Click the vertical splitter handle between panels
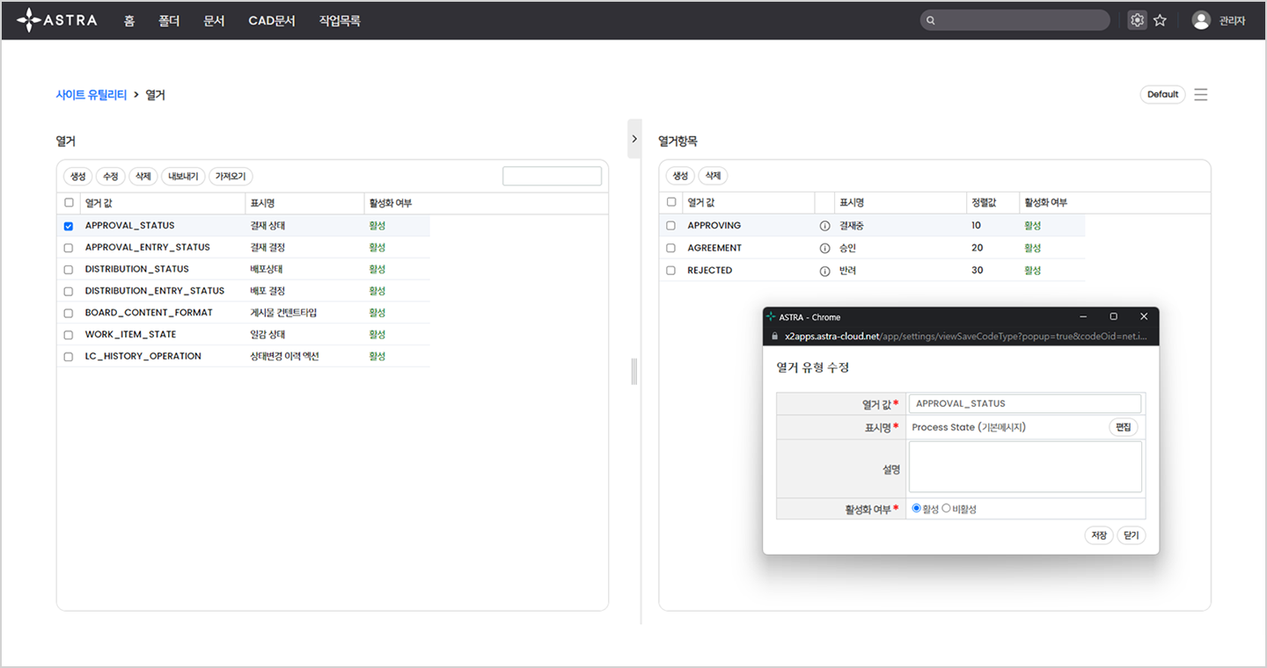Viewport: 1267px width, 668px height. [x=633, y=372]
